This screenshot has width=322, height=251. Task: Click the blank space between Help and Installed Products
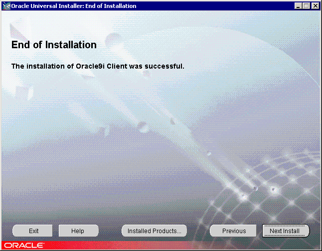coord(110,231)
